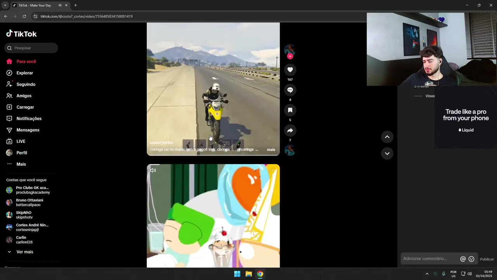
Task: Share video with arrow icon
Action: 290,130
